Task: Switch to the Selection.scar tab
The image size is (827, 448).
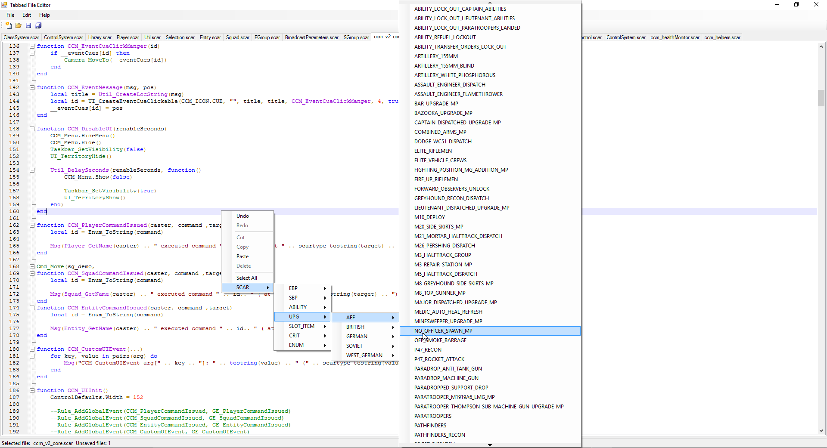Action: coord(180,37)
